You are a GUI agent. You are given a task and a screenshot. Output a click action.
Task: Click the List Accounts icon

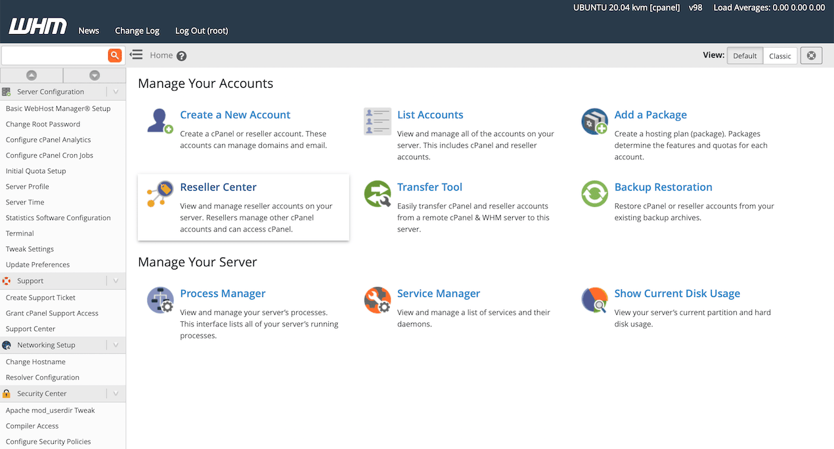tap(378, 121)
